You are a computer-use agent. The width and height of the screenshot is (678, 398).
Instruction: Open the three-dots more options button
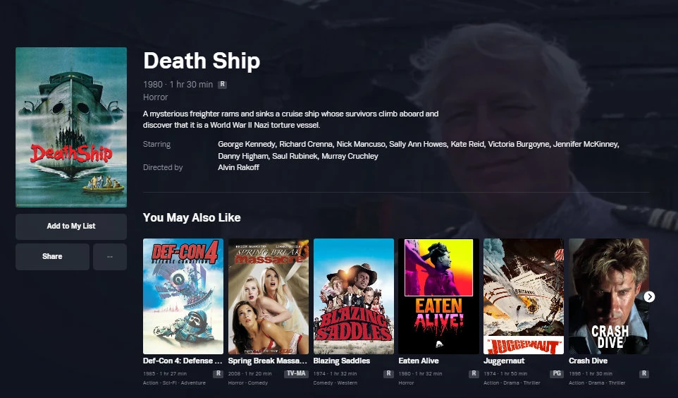coord(110,256)
